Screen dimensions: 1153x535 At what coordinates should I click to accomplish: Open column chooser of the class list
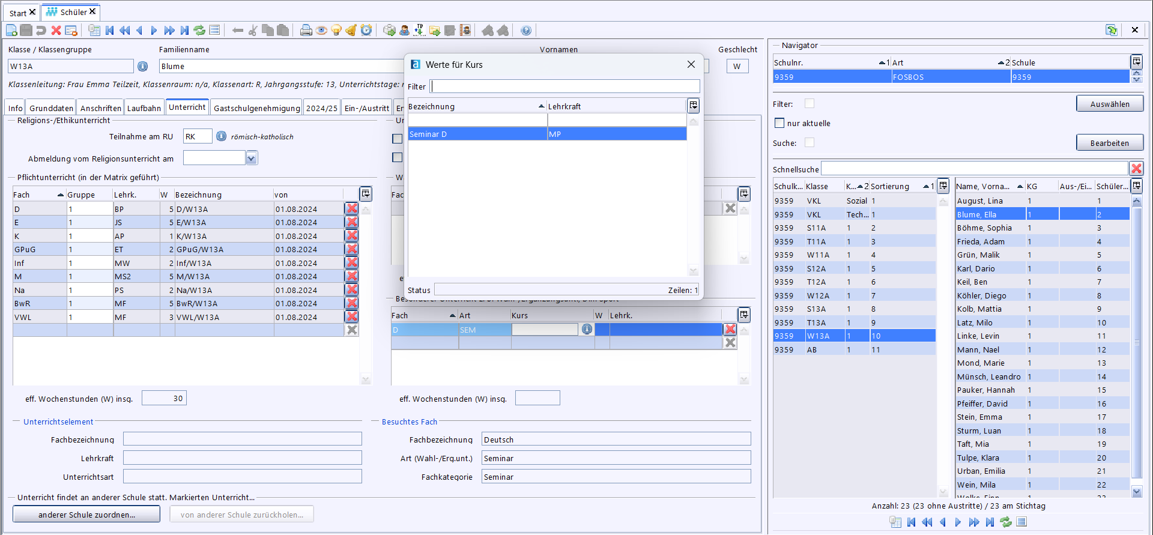[943, 186]
